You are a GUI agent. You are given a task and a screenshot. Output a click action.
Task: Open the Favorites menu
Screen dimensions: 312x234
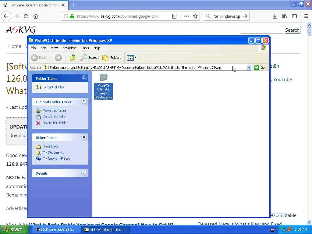(69, 48)
